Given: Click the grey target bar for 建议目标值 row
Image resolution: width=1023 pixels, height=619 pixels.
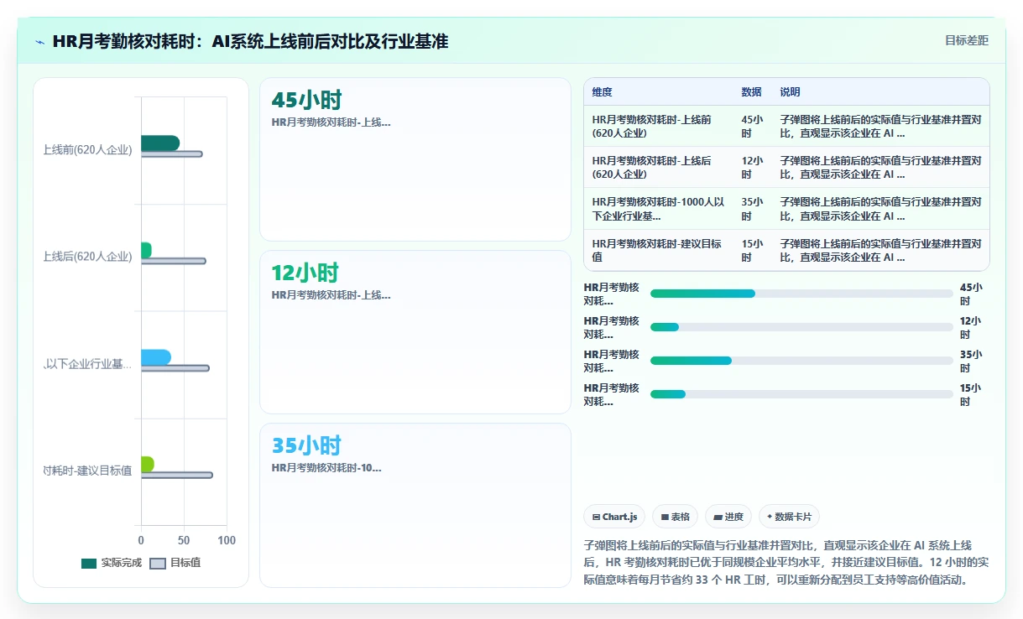Looking at the screenshot, I should click(177, 475).
